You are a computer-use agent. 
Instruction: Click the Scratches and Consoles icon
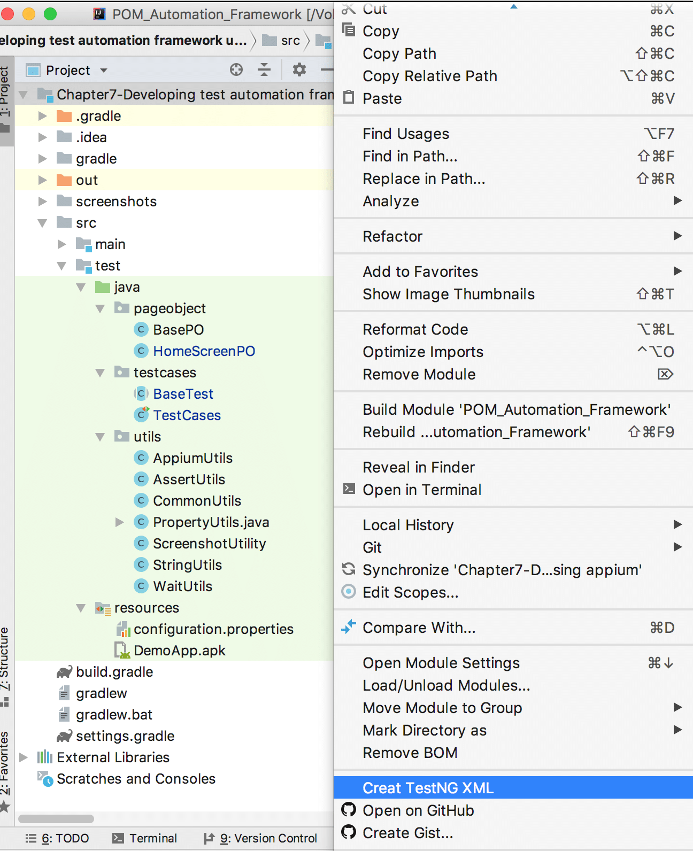(x=45, y=779)
